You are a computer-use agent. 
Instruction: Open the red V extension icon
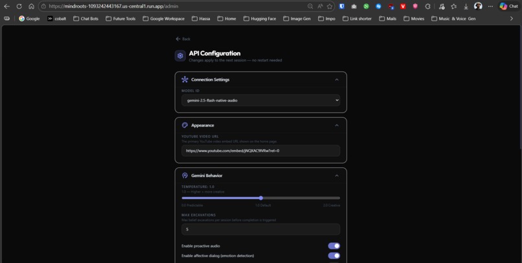403,6
